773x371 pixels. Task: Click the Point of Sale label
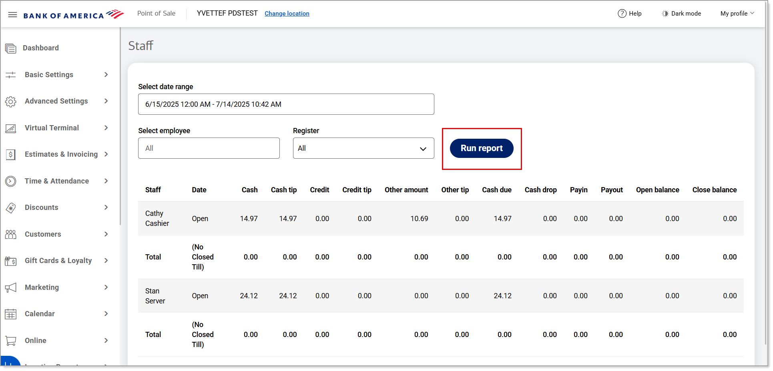click(x=156, y=14)
